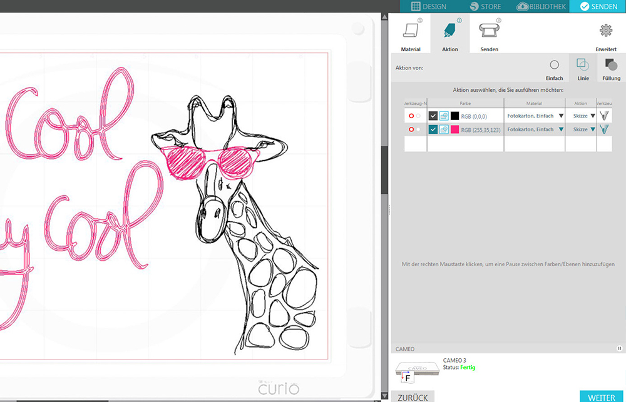The height and width of the screenshot is (402, 626).
Task: Select the Aktion pen step icon
Action: coord(449,32)
